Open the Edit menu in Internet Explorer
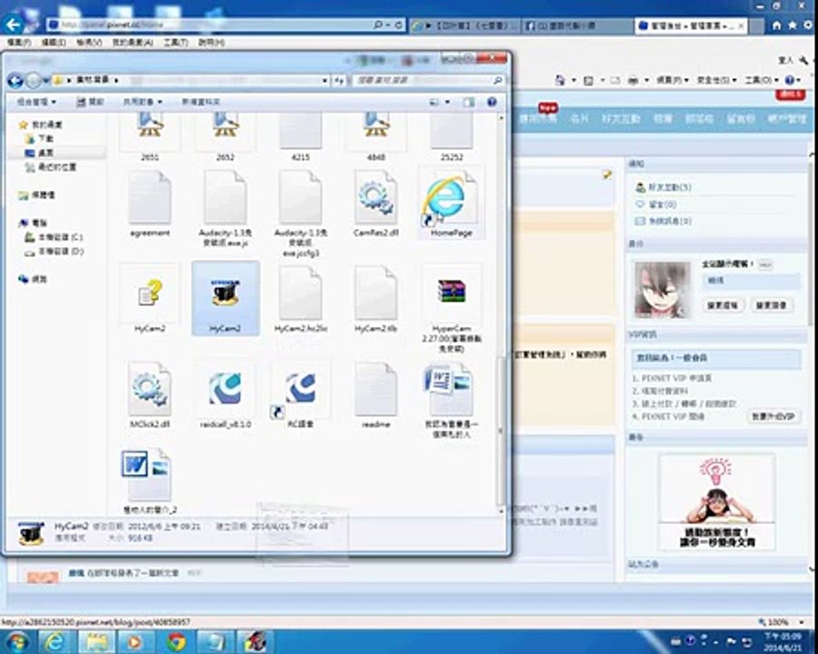The width and height of the screenshot is (818, 654). pyautogui.click(x=54, y=43)
